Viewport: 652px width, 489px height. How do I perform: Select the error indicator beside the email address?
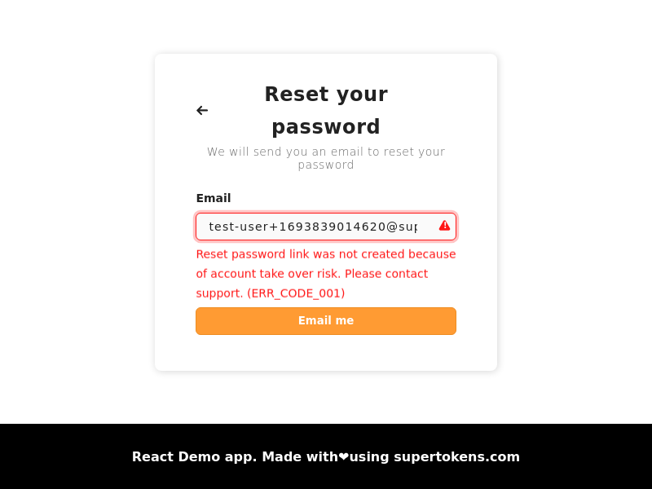(444, 226)
